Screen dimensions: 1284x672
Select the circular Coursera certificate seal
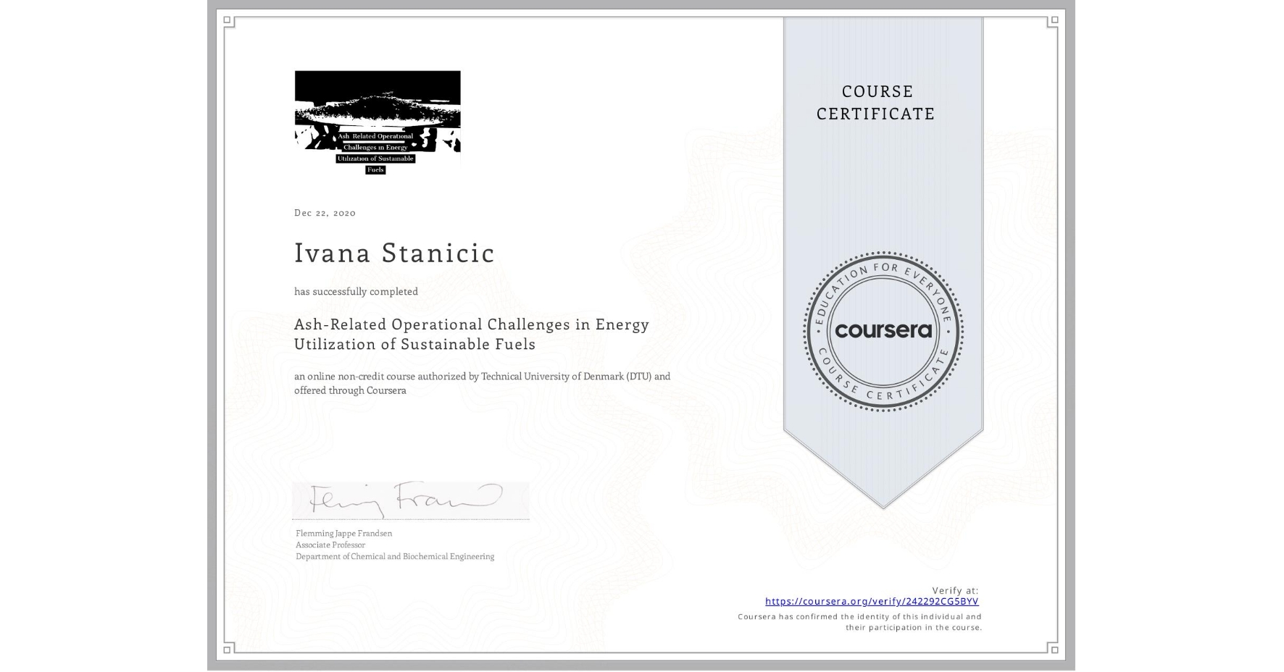tap(883, 332)
